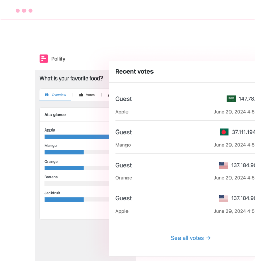255x261 pixels.
Task: Click the Mango vote choice in Recent votes
Action: tap(123, 145)
